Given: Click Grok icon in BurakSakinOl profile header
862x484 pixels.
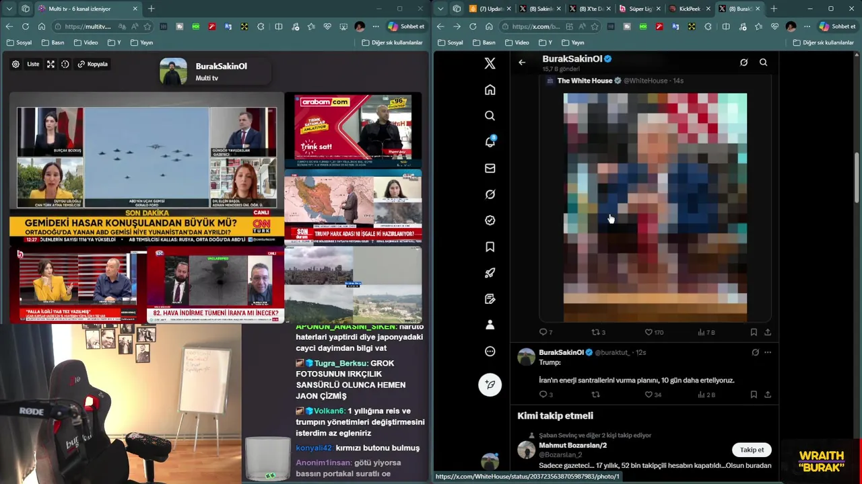Looking at the screenshot, I should (743, 63).
